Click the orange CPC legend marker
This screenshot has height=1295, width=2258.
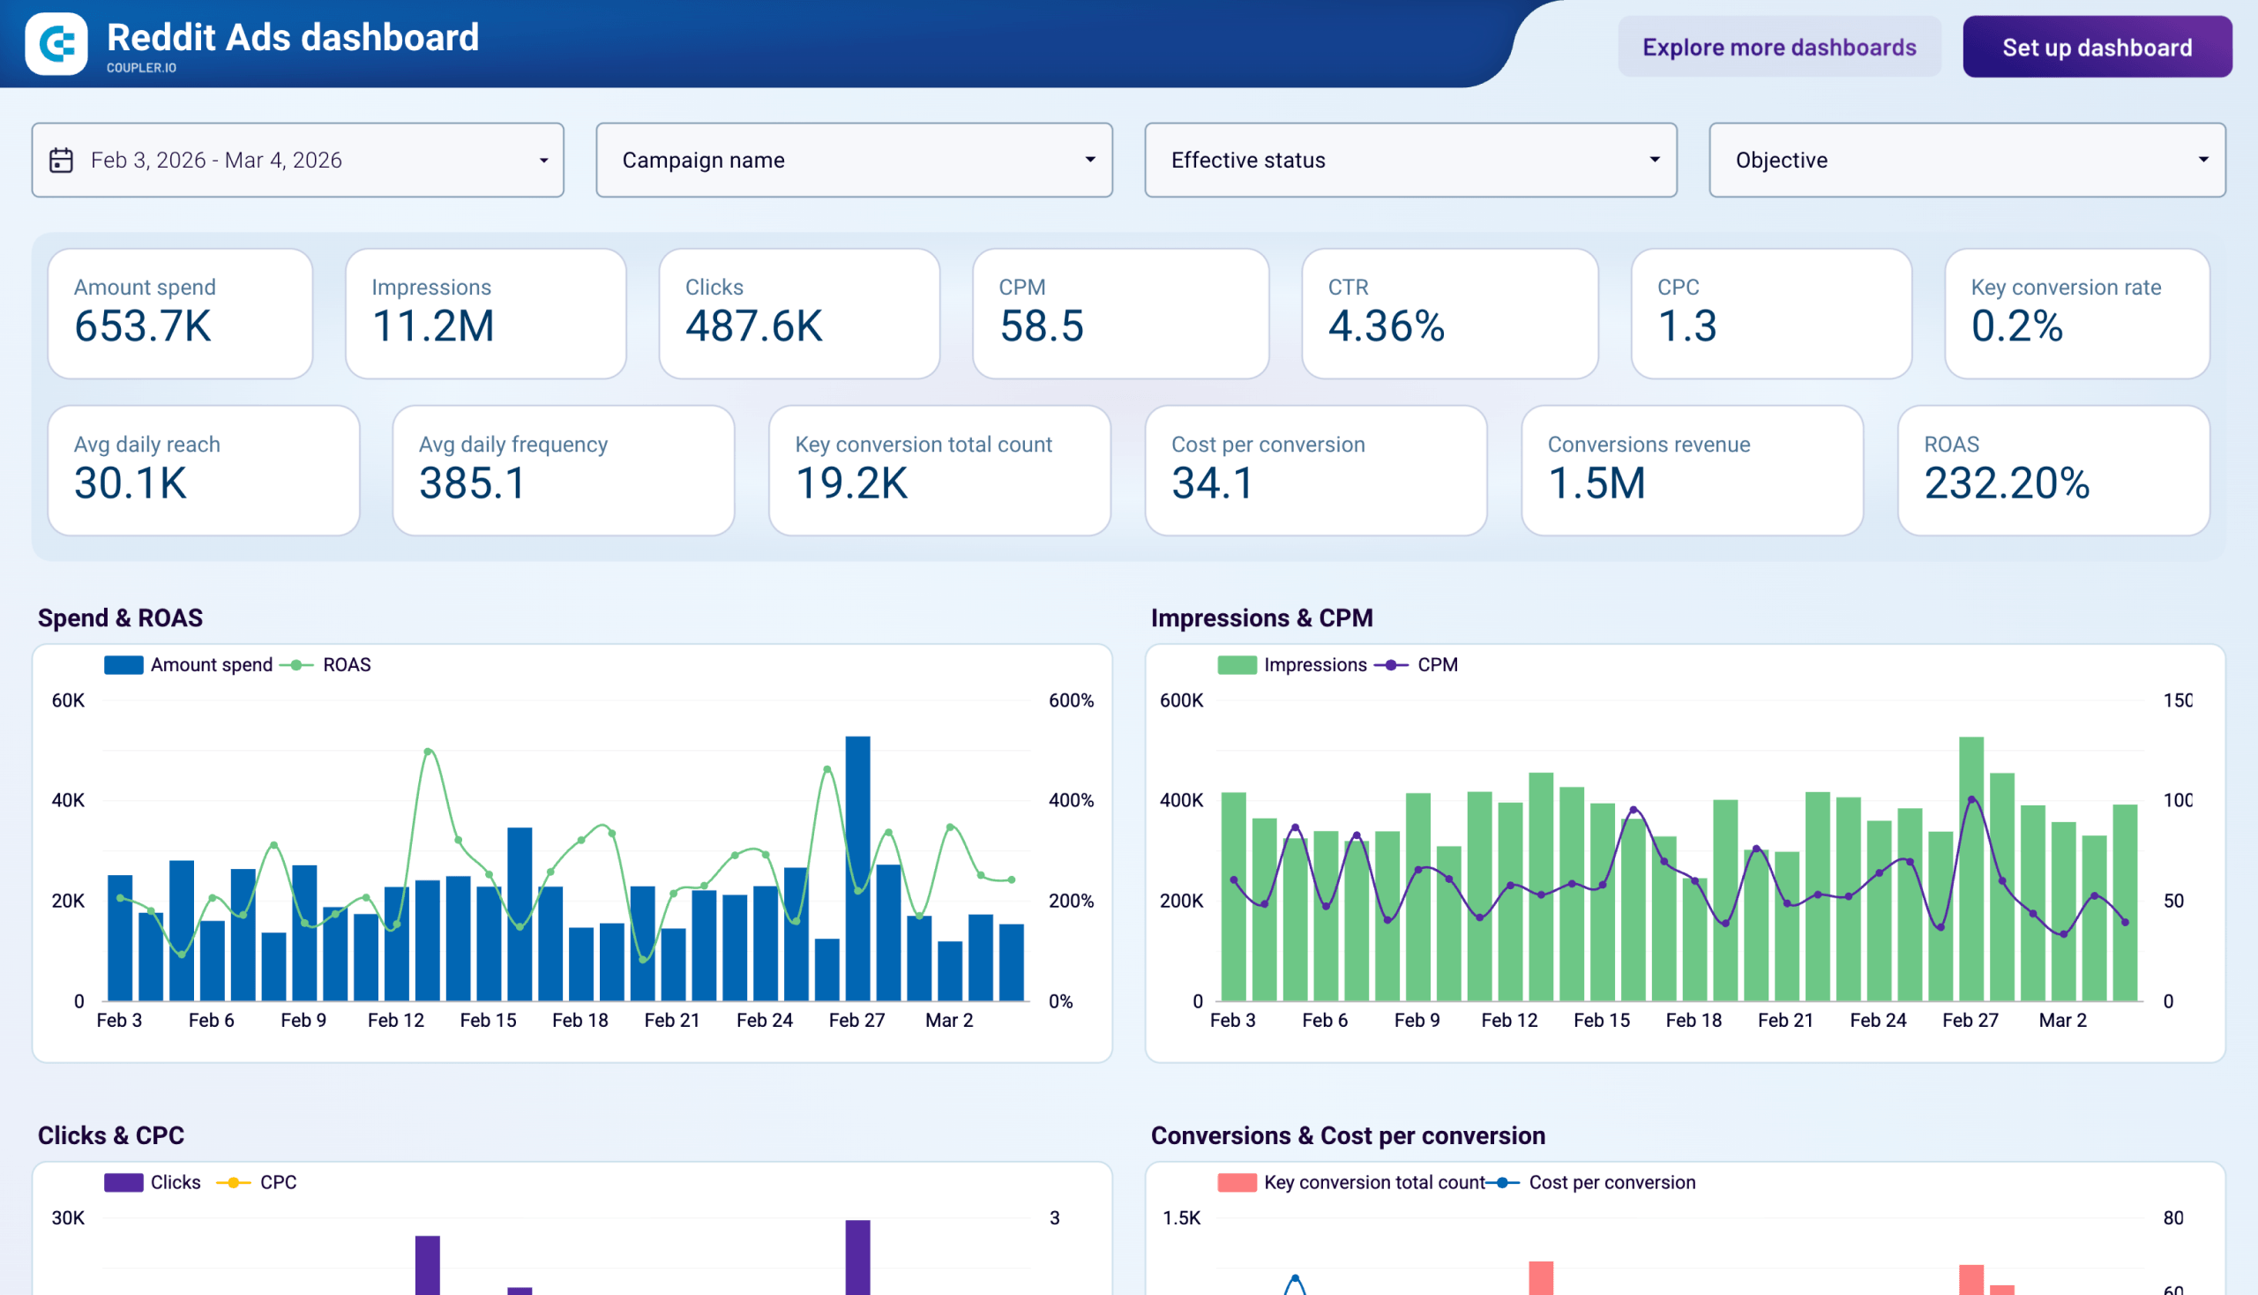(x=233, y=1182)
